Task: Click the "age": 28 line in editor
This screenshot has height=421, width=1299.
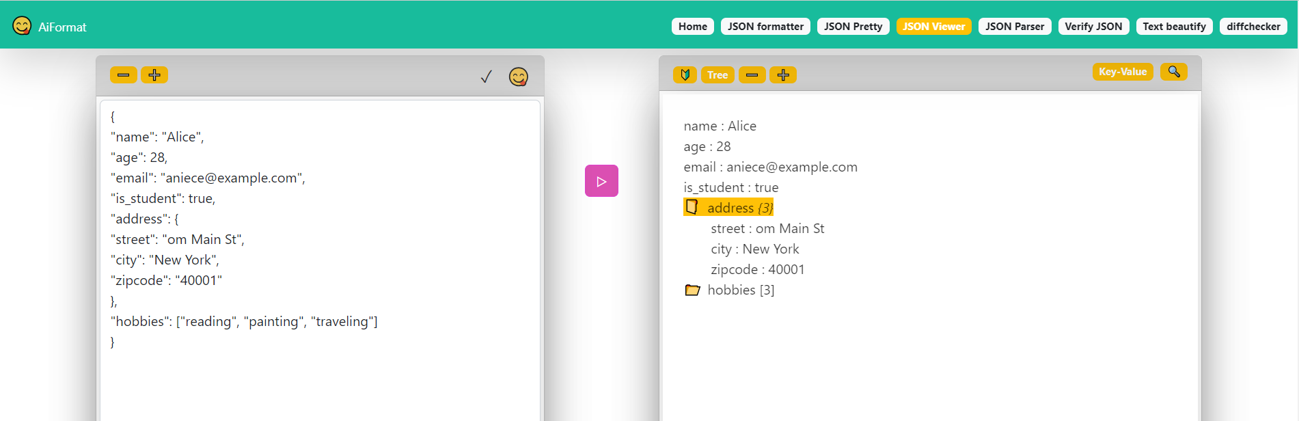Action: (139, 157)
